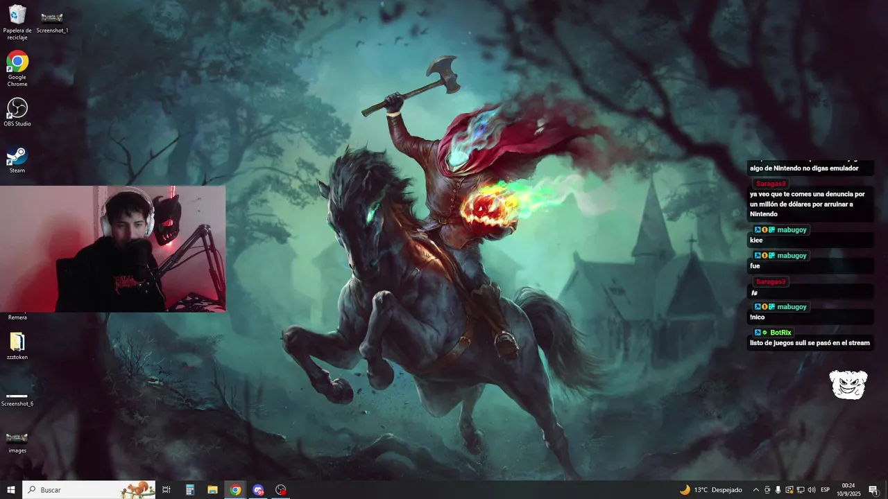Select the Remera desktop item label
The image size is (888, 499).
17,317
